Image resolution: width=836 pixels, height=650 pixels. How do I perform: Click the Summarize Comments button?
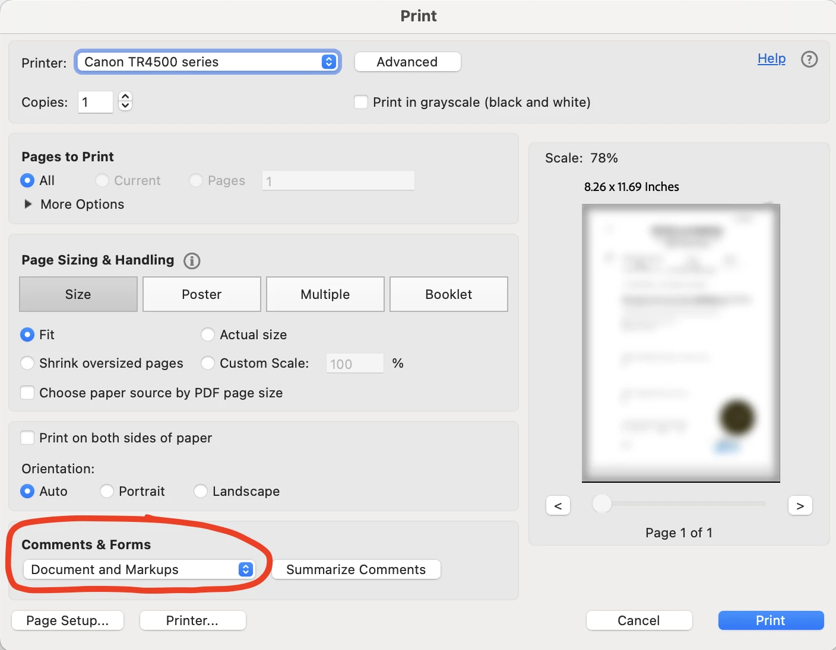pyautogui.click(x=356, y=569)
